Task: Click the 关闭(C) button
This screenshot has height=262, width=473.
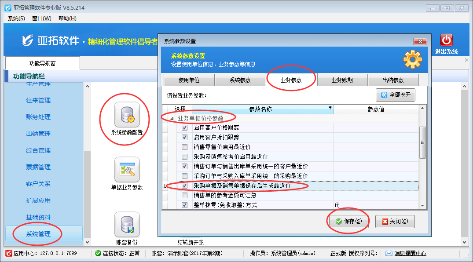Action: coord(395,222)
